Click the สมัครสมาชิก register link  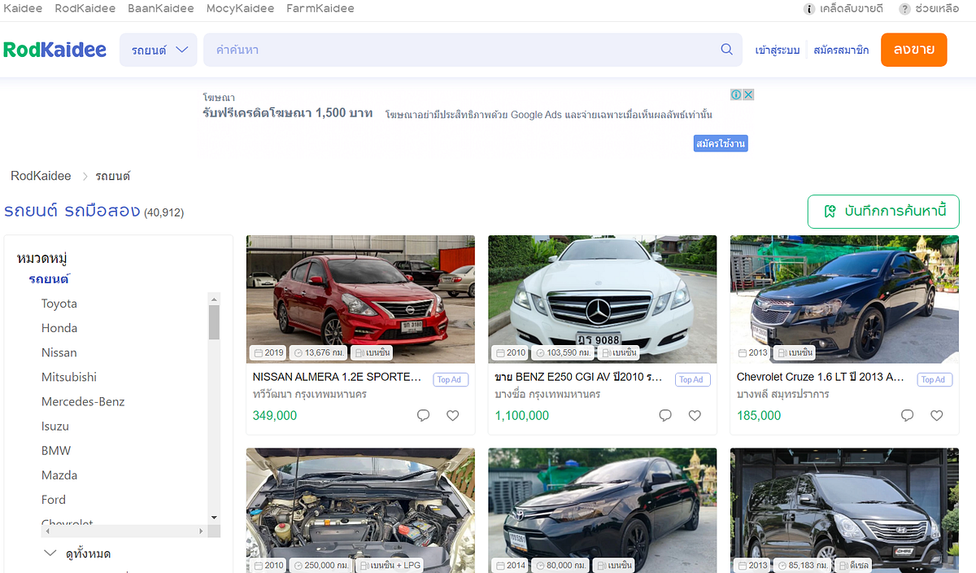pos(841,50)
